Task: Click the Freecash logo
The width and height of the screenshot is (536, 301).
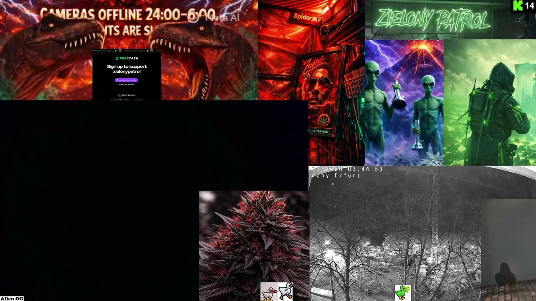Action: pyautogui.click(x=126, y=59)
